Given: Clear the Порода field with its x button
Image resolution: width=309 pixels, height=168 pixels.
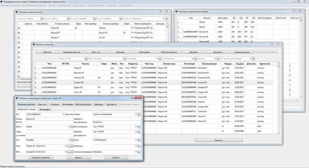Looking at the screenshot, I should (x=139, y=114).
